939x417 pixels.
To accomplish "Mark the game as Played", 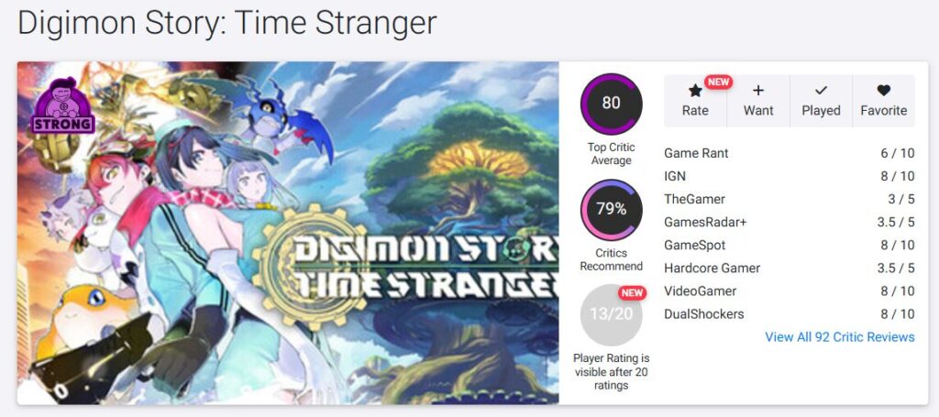I will point(821,101).
